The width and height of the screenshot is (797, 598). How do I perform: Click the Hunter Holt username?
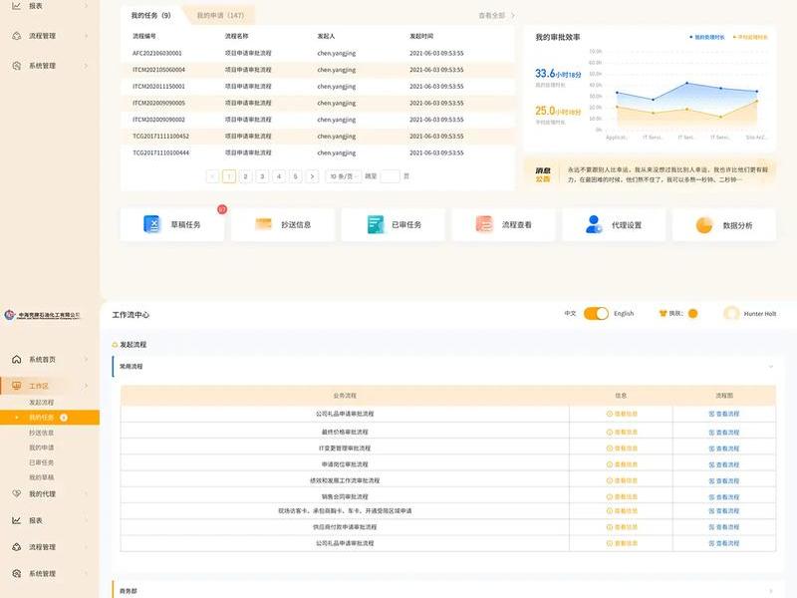pos(760,314)
